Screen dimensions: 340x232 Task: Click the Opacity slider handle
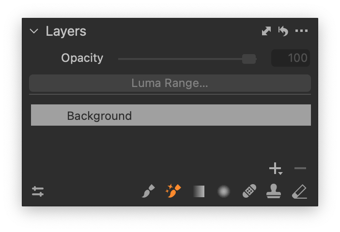click(249, 59)
